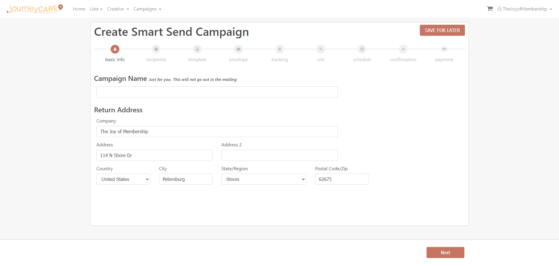Click the Address 2 input field
This screenshot has height=265, width=559.
279,155
